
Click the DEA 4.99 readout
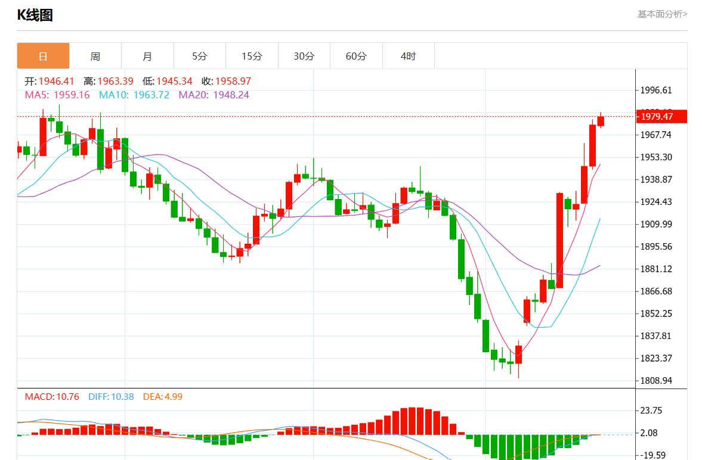tap(162, 396)
